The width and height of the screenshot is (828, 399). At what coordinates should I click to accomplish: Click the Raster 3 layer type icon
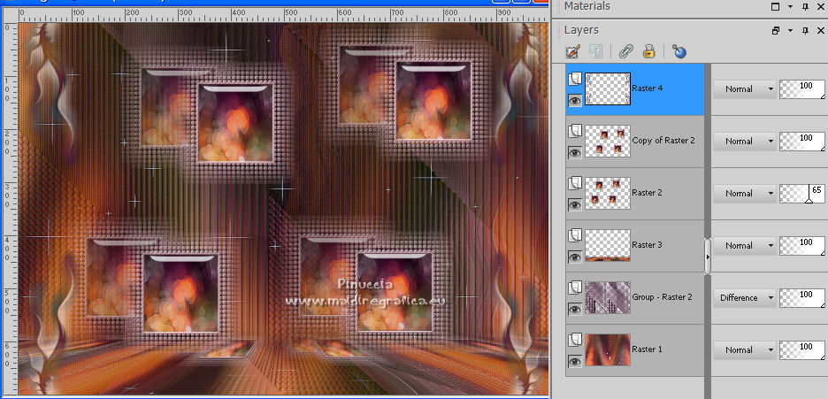pyautogui.click(x=575, y=235)
